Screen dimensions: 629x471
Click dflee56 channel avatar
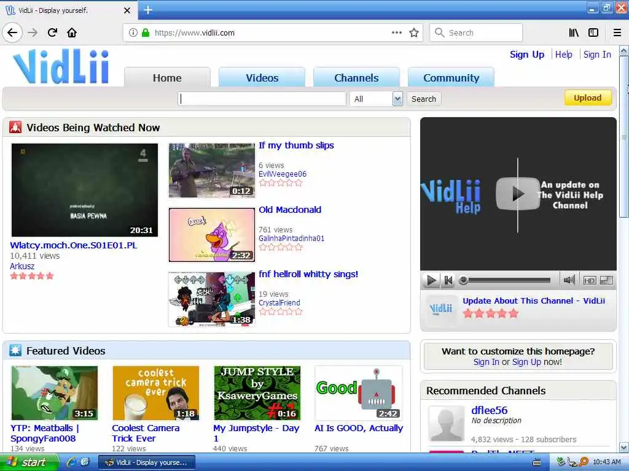[x=446, y=423]
